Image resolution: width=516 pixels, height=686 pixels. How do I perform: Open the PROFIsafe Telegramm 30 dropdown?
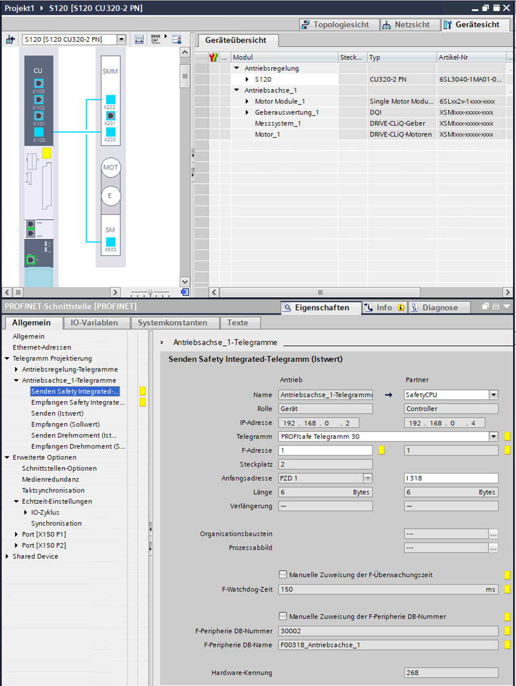tap(494, 436)
